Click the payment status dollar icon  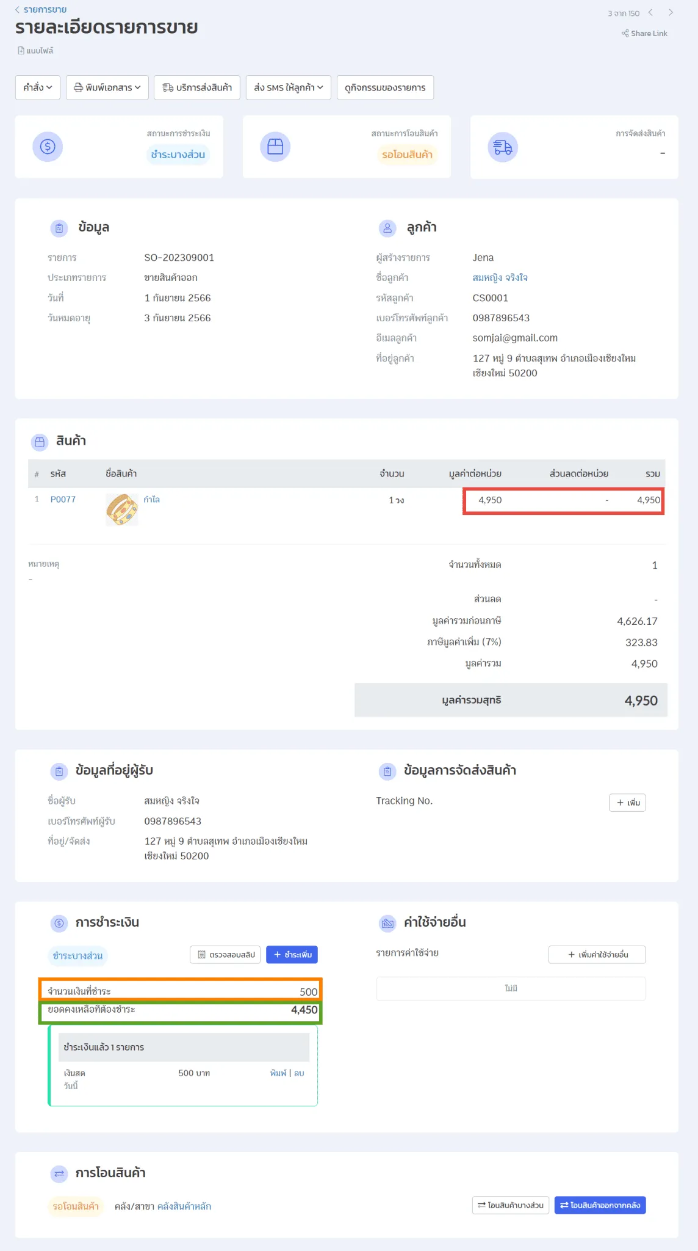point(48,147)
